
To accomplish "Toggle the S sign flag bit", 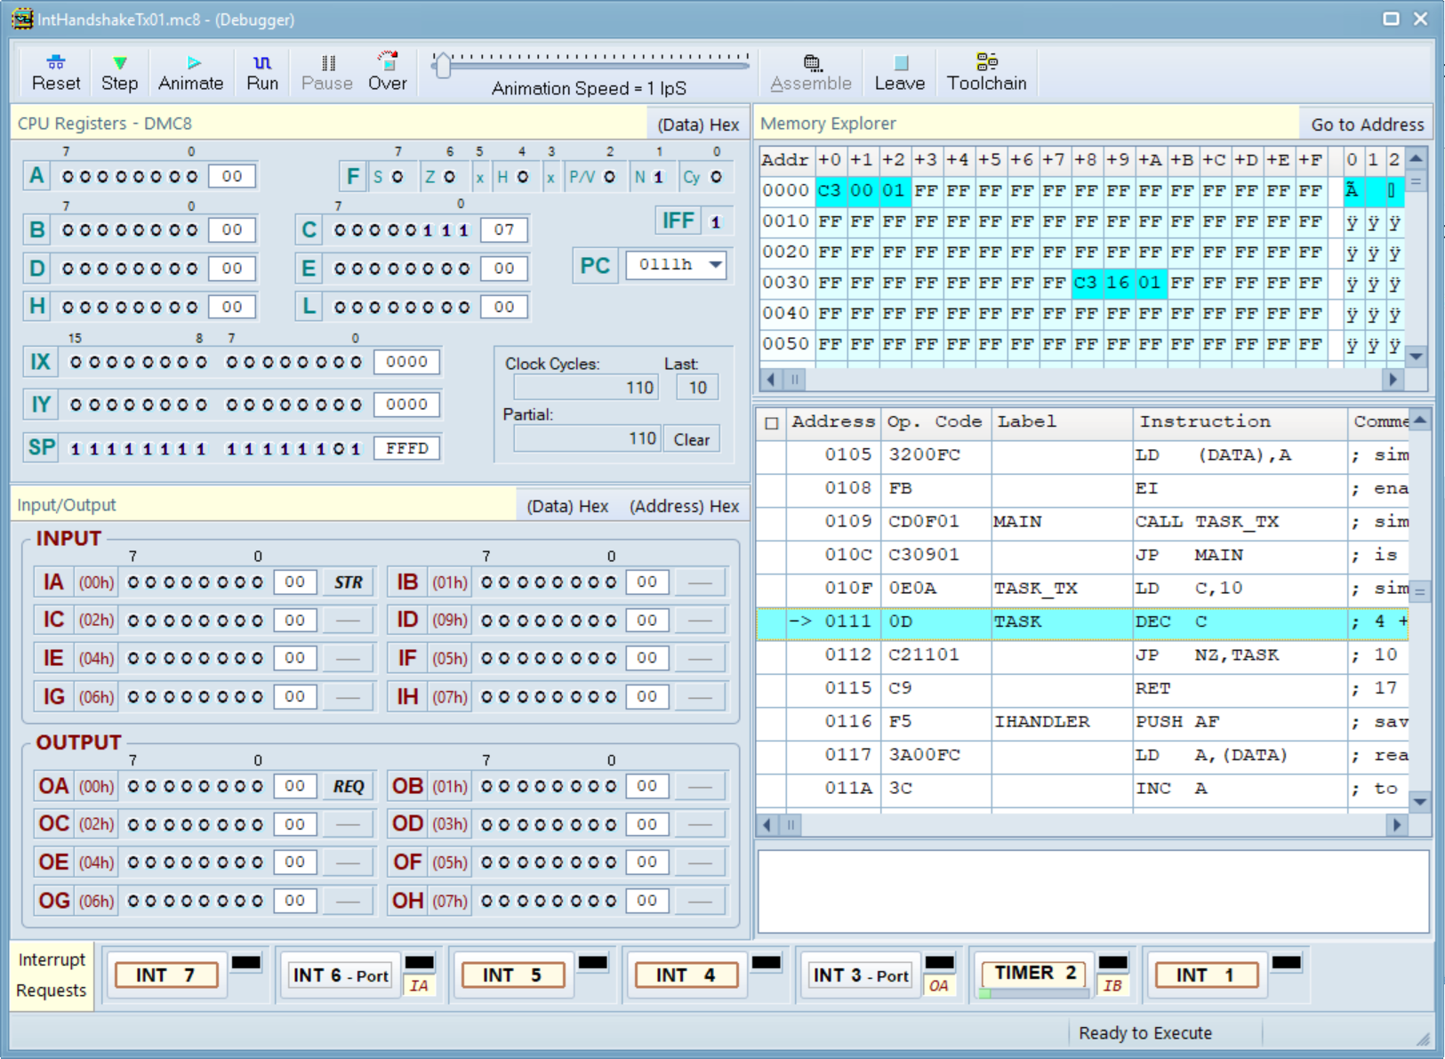I will click(x=397, y=177).
